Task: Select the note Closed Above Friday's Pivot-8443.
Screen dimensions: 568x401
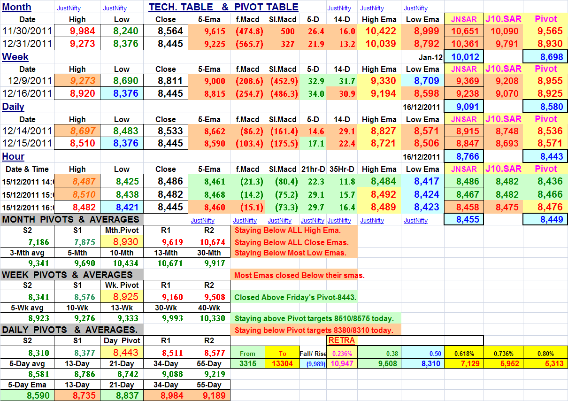Action: [296, 297]
